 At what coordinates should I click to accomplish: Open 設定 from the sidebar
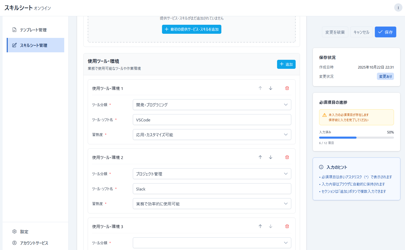click(x=24, y=232)
